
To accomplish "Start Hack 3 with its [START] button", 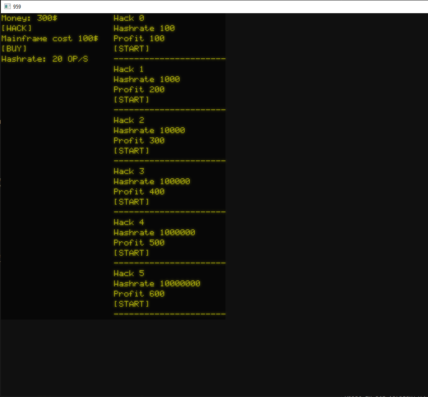I will [x=131, y=202].
